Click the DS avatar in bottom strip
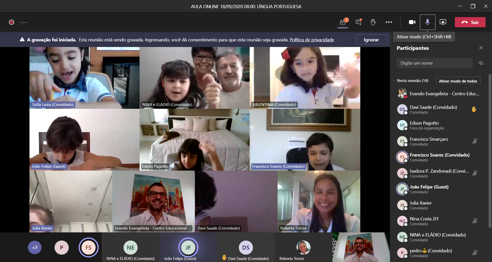The width and height of the screenshot is (492, 262). coord(246,247)
